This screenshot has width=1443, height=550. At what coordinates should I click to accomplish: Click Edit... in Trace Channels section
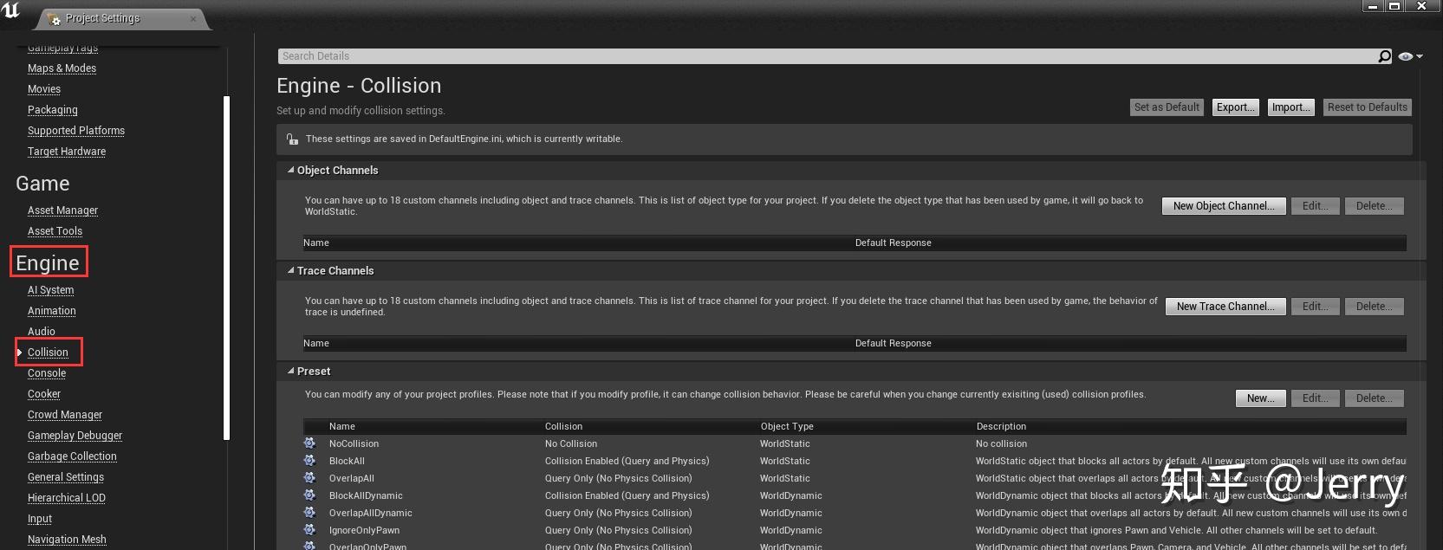coord(1316,307)
